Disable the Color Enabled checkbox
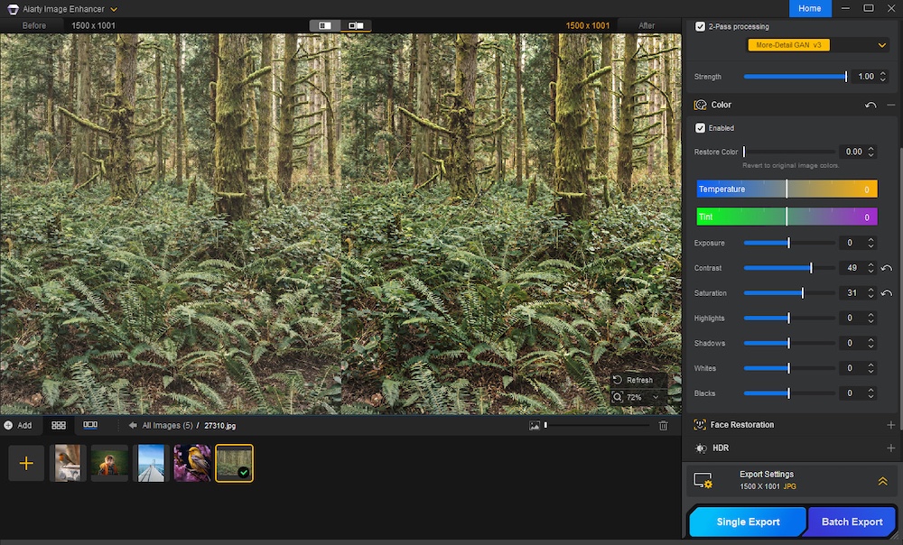 click(700, 128)
